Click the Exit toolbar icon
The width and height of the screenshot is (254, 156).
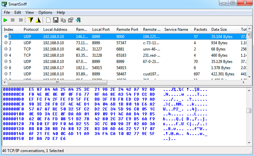[x=78, y=20]
